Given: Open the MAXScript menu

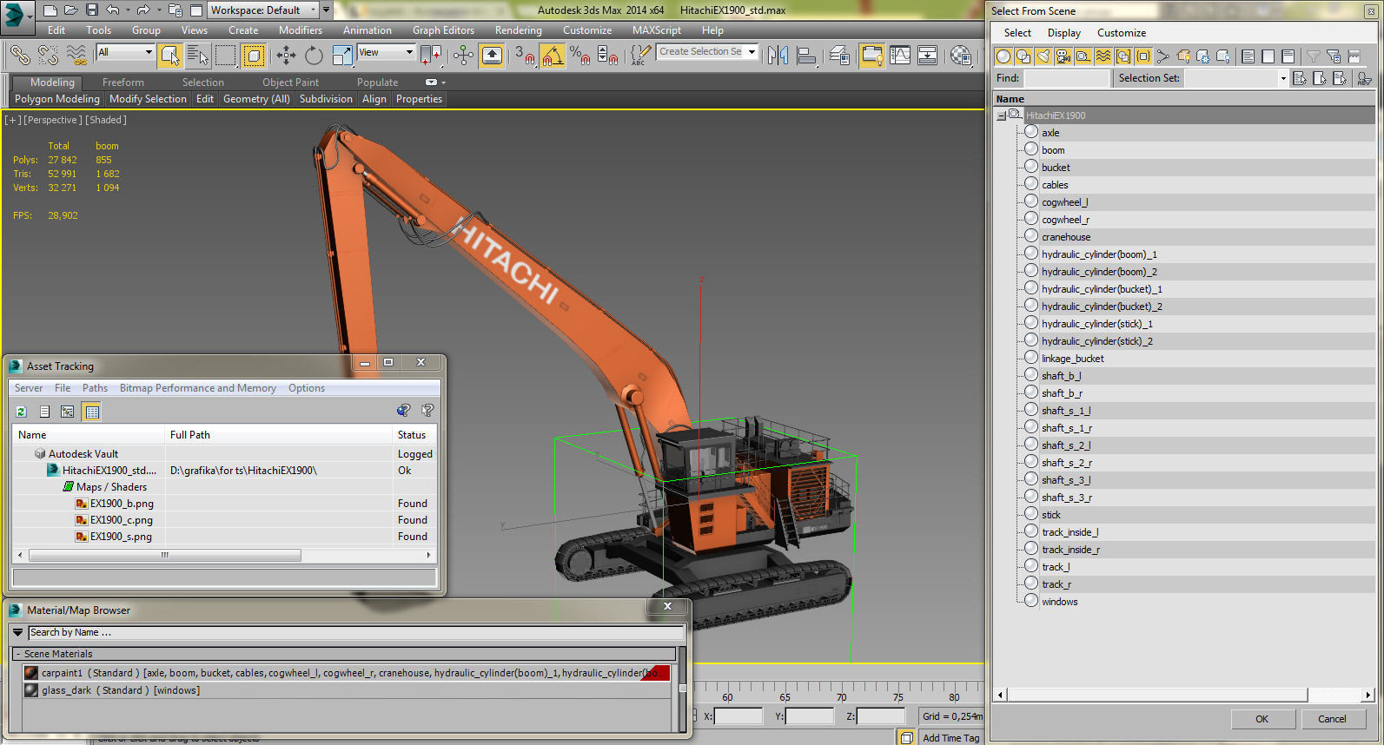Looking at the screenshot, I should pos(657,30).
